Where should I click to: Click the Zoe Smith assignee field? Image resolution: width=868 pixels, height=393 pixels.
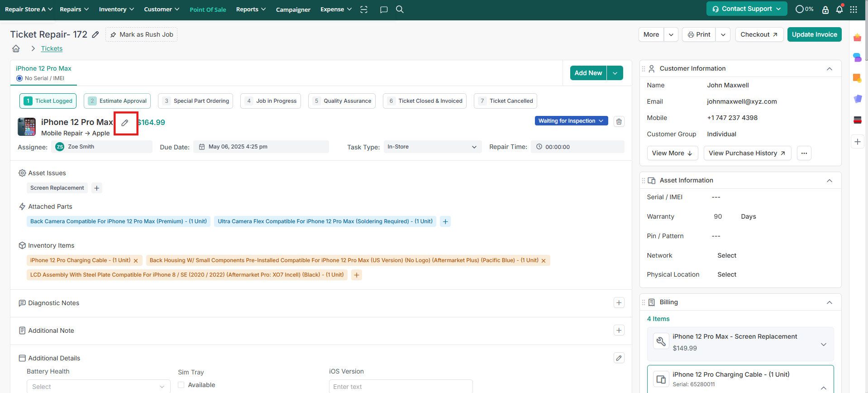[x=102, y=147]
